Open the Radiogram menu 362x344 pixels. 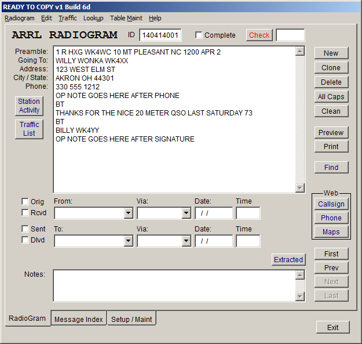[20, 18]
